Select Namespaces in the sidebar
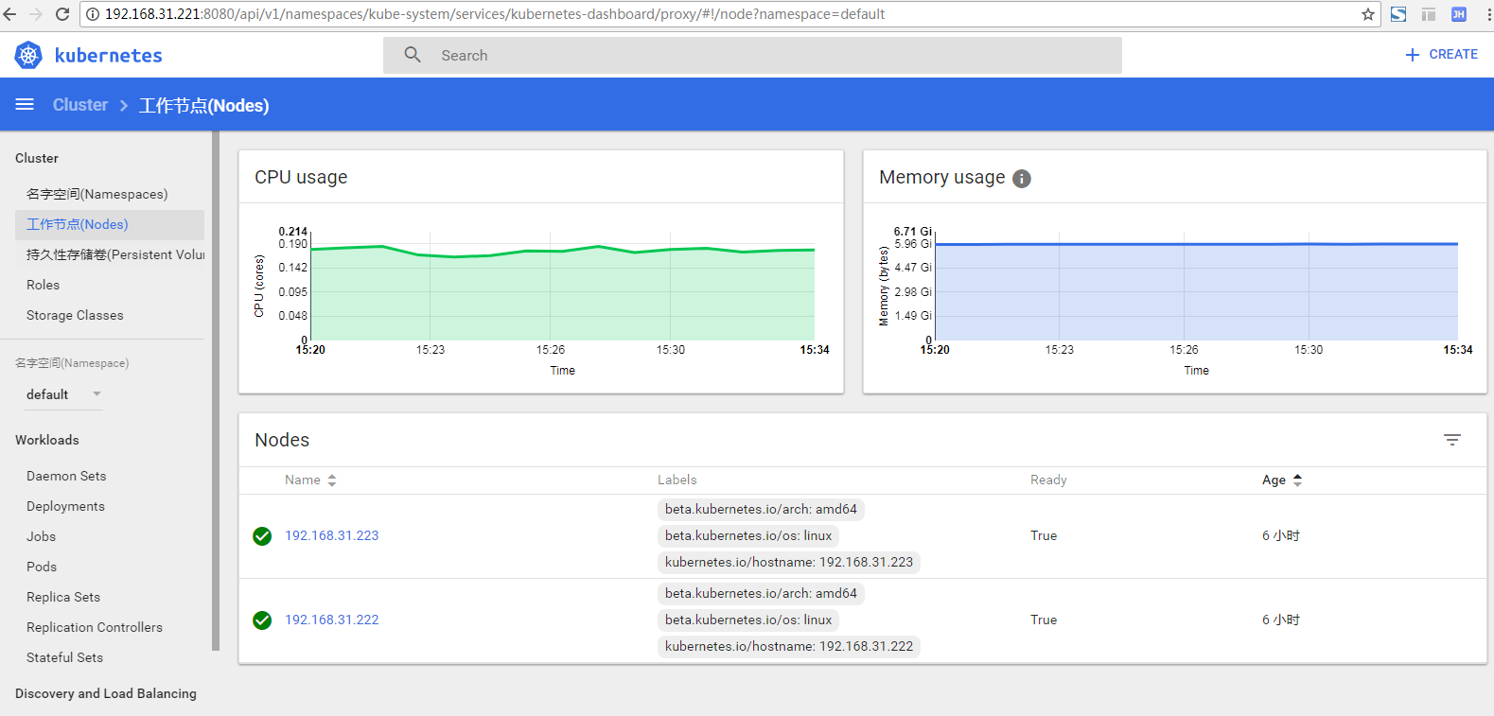Viewport: 1494px width, 716px height. 97,194
